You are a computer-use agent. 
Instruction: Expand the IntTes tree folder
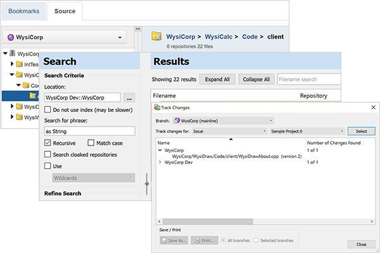[12, 64]
